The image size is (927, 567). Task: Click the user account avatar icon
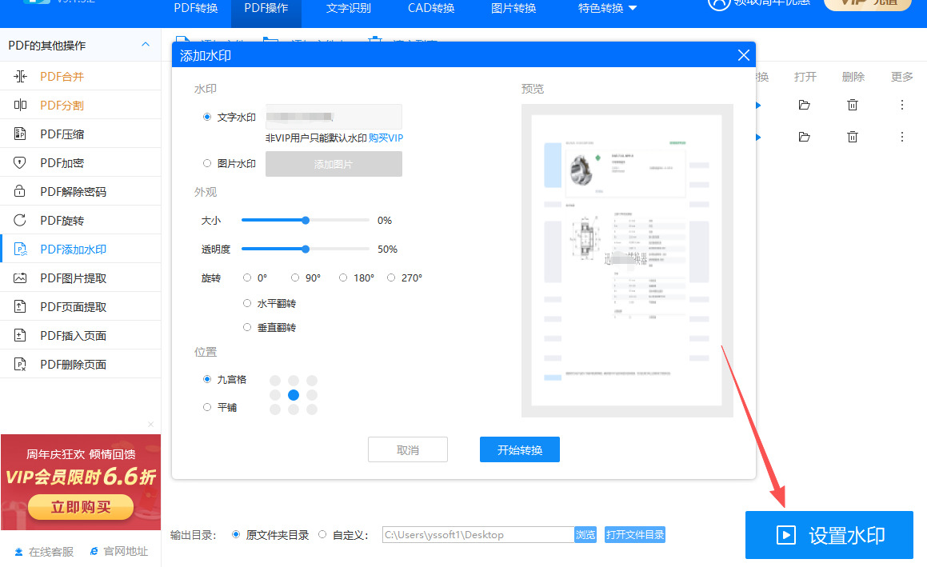coord(719,3)
